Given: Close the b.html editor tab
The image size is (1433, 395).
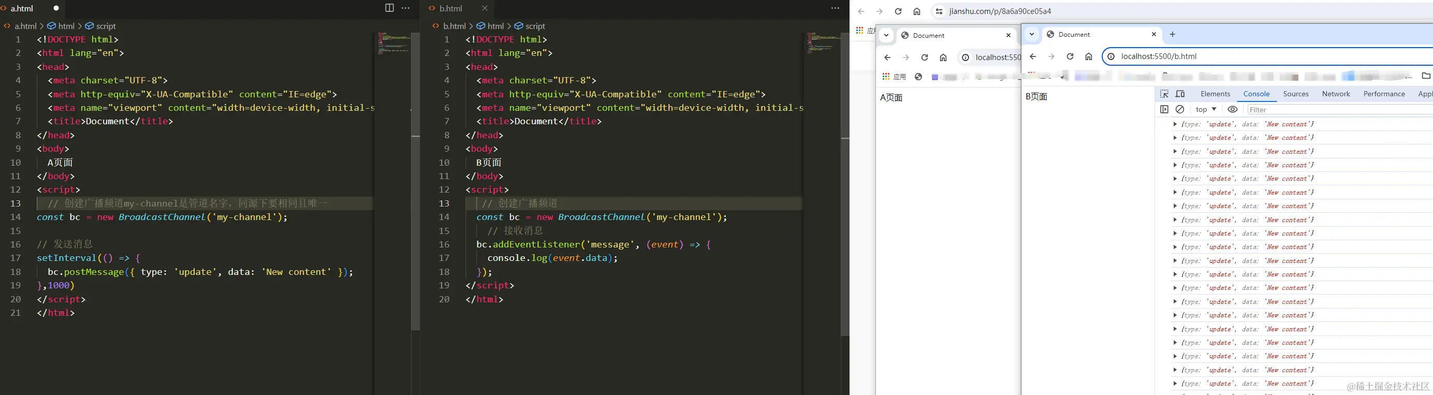Looking at the screenshot, I should [x=485, y=8].
